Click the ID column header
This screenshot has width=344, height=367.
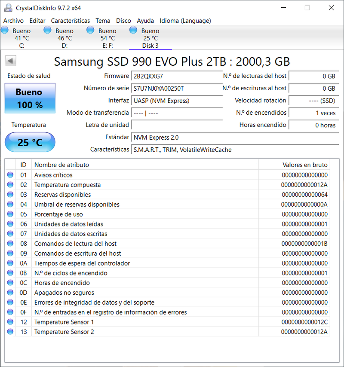click(x=23, y=165)
